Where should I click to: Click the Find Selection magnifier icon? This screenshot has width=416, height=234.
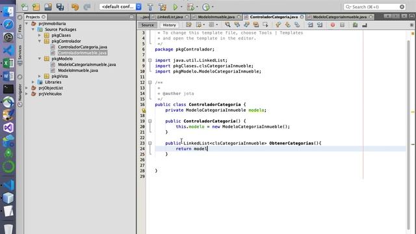tap(227, 25)
